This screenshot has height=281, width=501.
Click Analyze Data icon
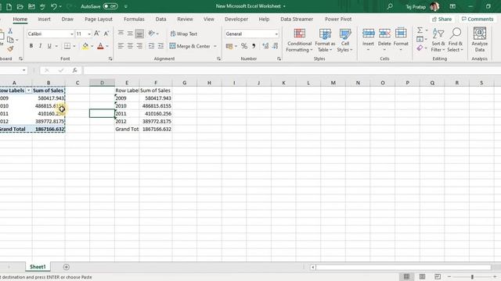coord(480,40)
